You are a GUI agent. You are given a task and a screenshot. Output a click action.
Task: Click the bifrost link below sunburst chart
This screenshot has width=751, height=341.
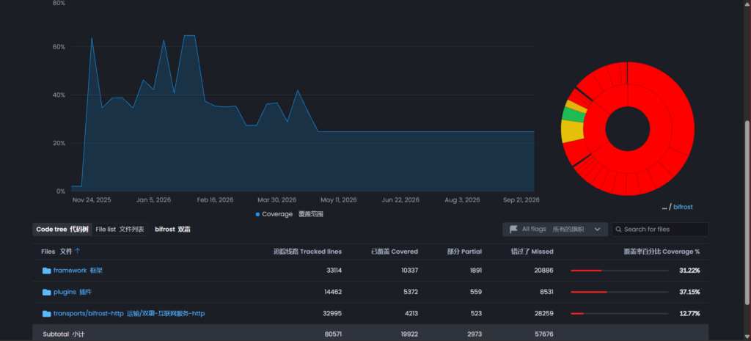(683, 207)
